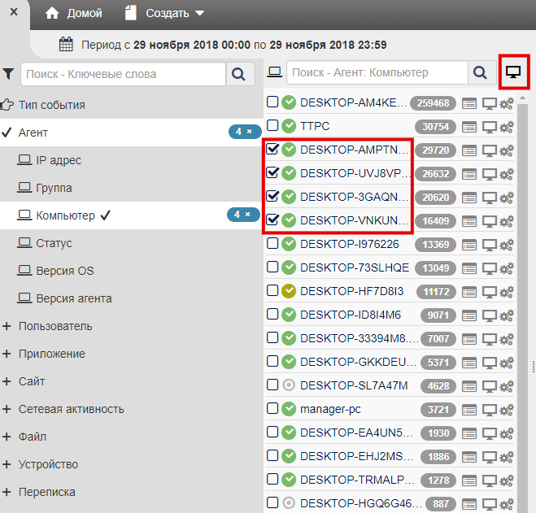The width and height of the screenshot is (536, 513).
Task: Click the 259468 event count badge
Action: [433, 103]
